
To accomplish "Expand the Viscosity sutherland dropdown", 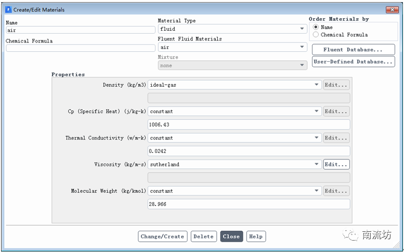I will (x=234, y=164).
